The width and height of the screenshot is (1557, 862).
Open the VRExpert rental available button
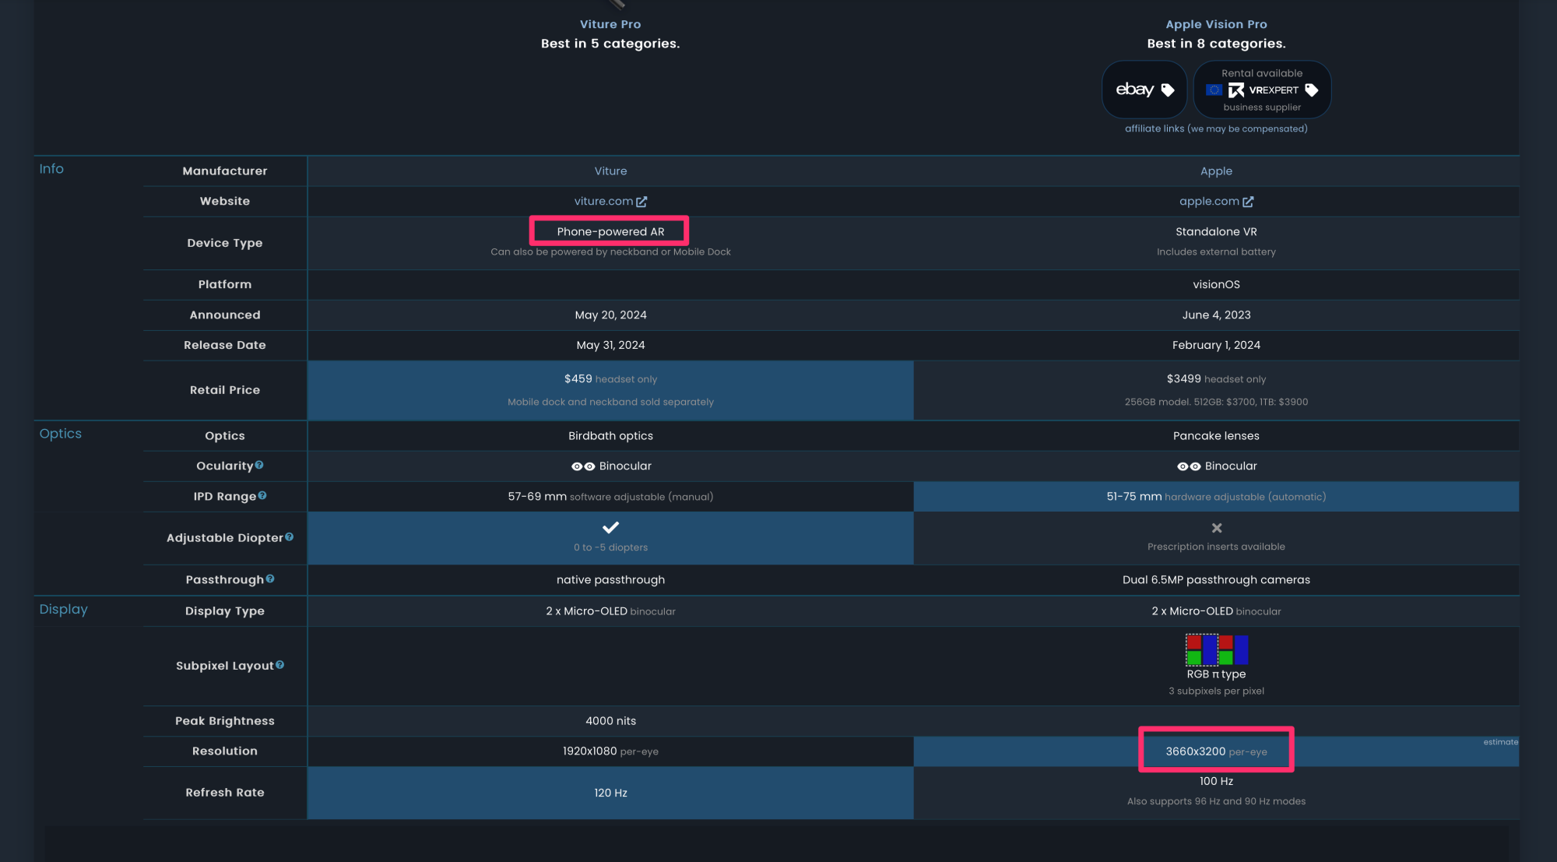[1261, 90]
